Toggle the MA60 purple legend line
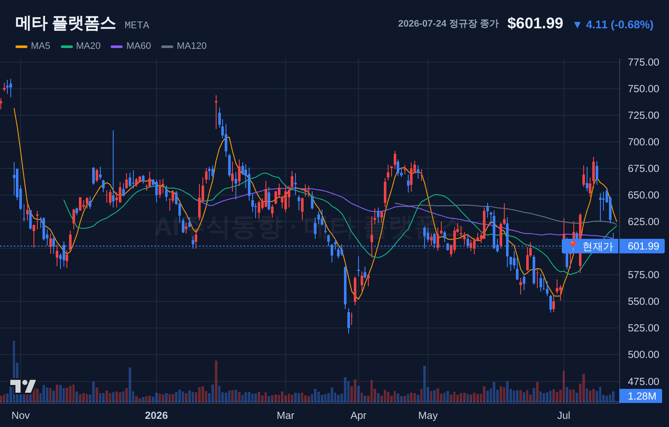 (117, 46)
